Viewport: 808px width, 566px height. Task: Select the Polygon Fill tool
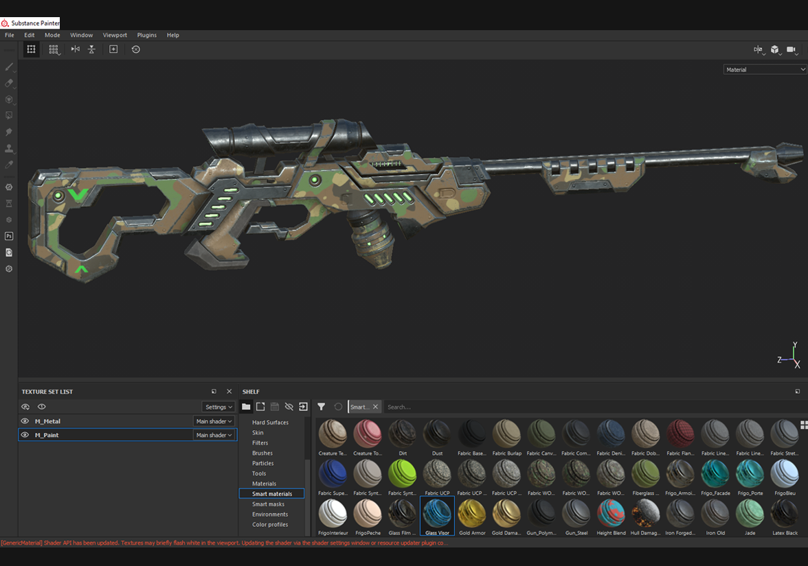(9, 115)
